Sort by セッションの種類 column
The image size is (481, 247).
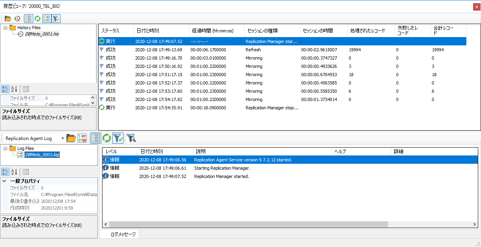pos(272,31)
